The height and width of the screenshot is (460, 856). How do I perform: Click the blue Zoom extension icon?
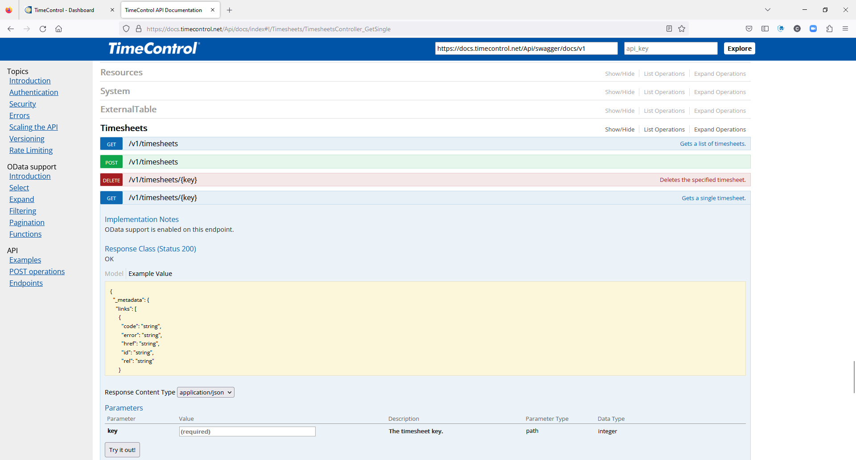click(813, 29)
